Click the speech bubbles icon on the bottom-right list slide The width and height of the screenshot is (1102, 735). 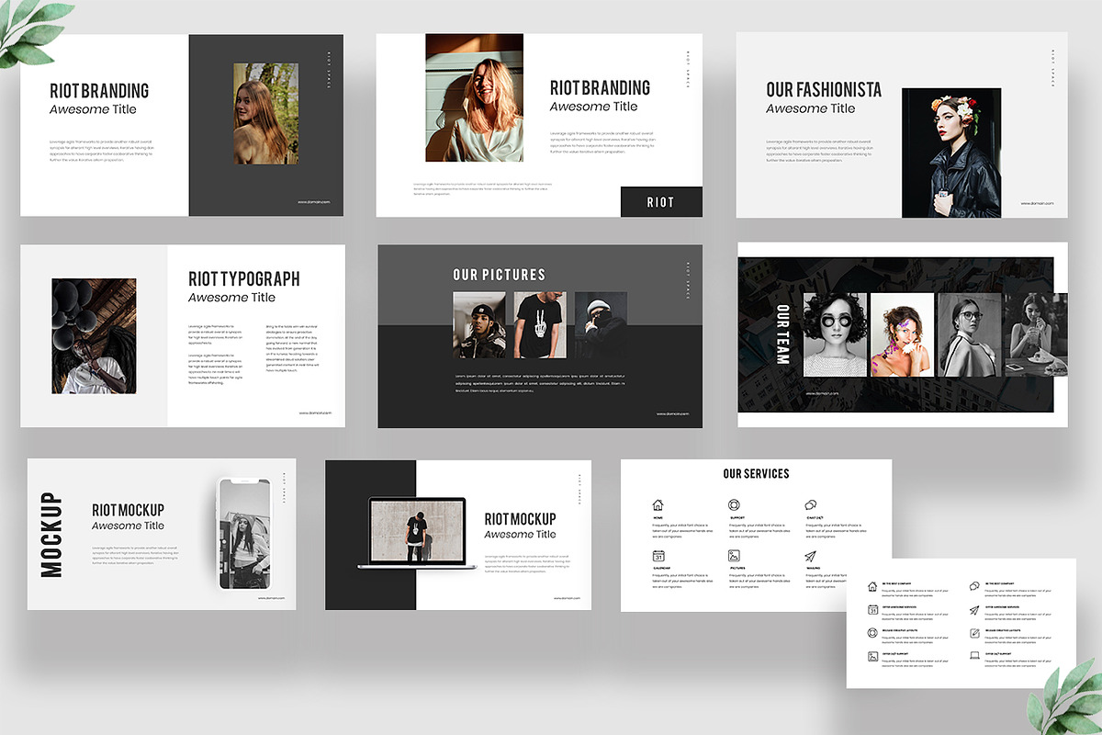974,586
